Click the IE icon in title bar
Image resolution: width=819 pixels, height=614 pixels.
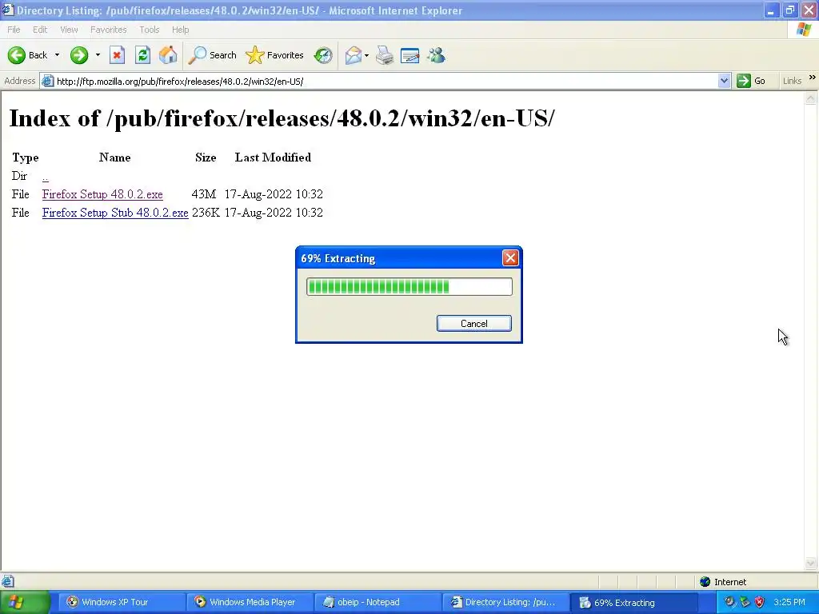(8, 10)
